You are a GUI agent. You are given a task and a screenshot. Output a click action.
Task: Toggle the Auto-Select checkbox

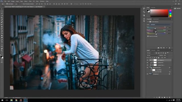click(7, 4)
